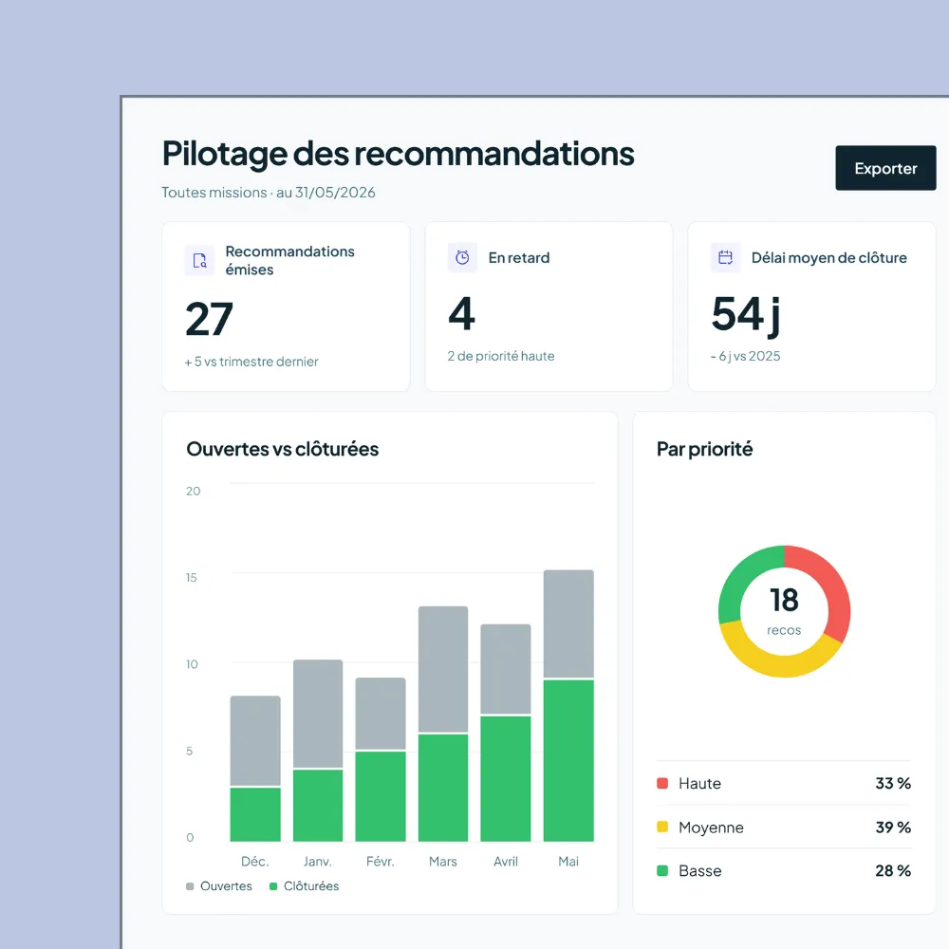
Task: Click the document search icon for Recommandations émises
Action: tap(199, 260)
